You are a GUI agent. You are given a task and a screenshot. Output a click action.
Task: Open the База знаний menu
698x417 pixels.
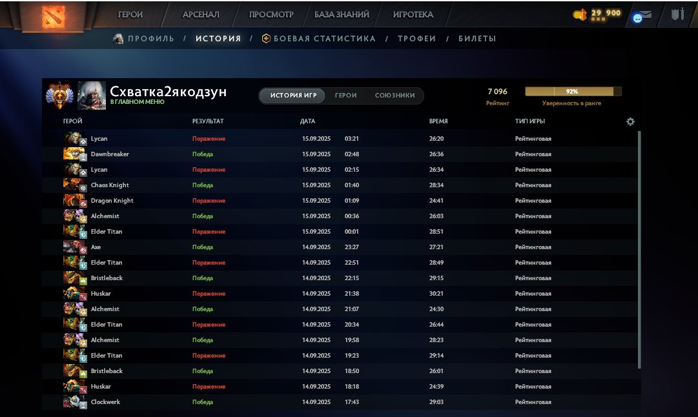pos(342,14)
